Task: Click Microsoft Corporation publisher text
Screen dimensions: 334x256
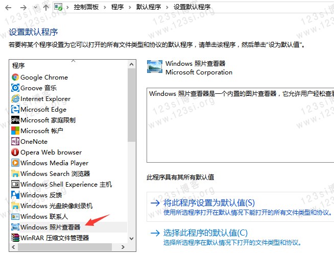Action: [199, 72]
